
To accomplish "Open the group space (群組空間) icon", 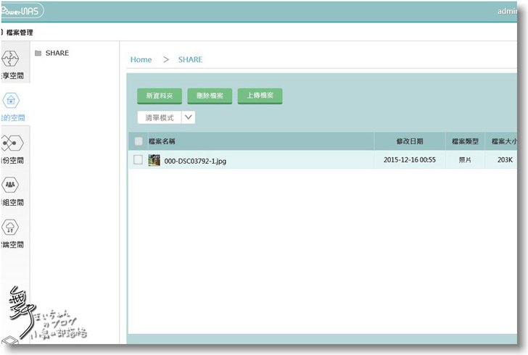I will coord(13,185).
